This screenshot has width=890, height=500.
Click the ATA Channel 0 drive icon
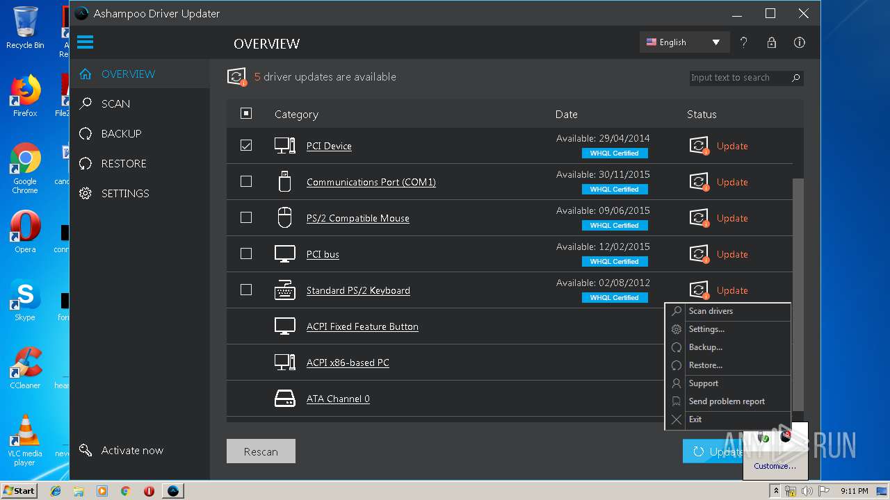pyautogui.click(x=284, y=399)
